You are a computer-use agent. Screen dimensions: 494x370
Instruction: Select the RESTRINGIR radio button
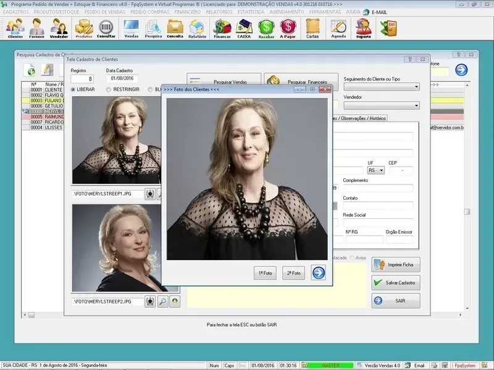(x=109, y=89)
